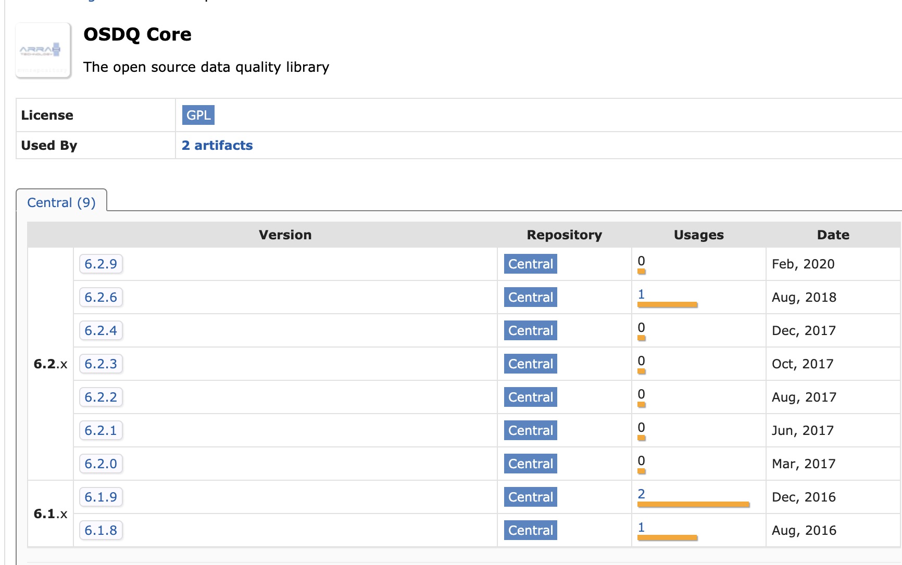Open version 6.1.9
The height and width of the screenshot is (565, 902).
coord(101,497)
